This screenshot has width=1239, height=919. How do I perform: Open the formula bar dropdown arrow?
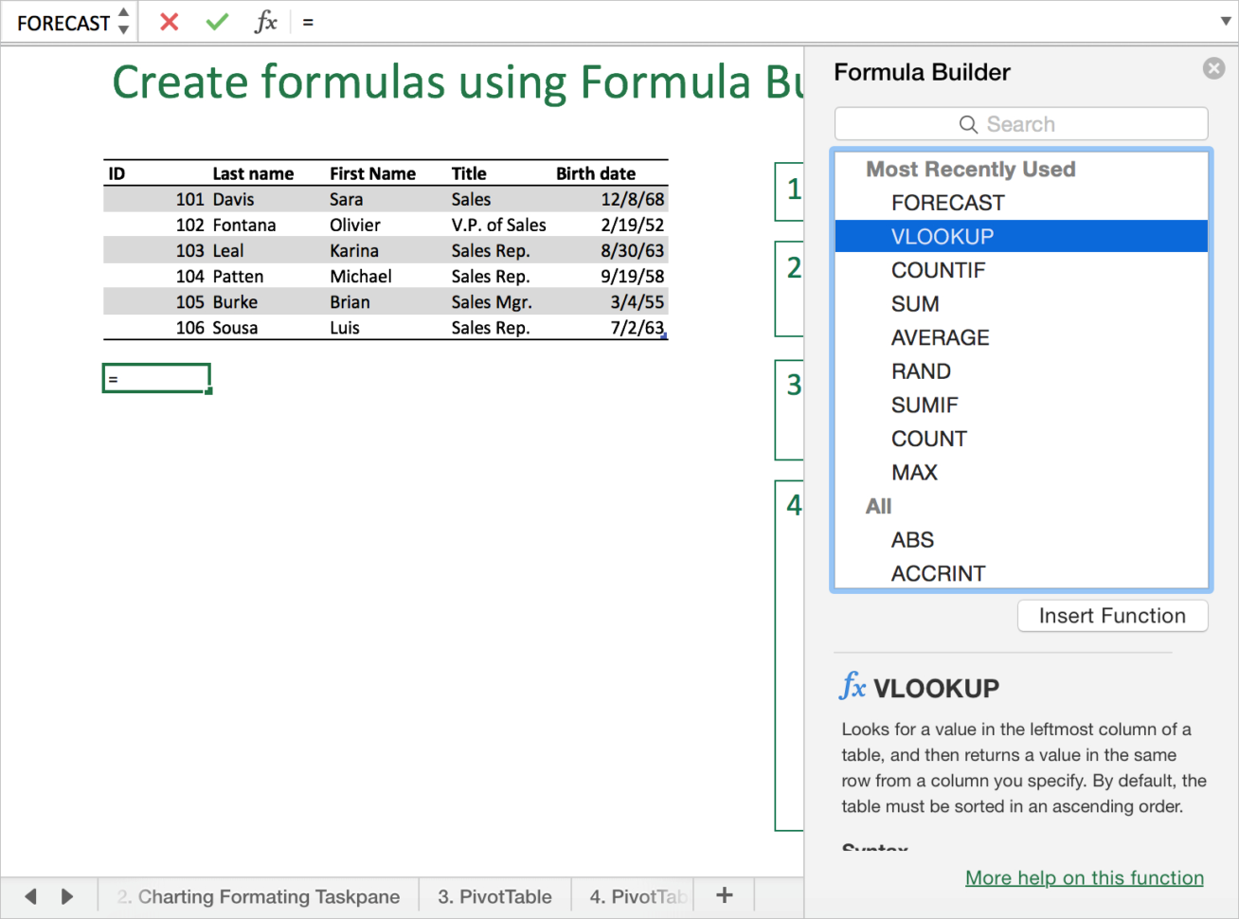1225,22
